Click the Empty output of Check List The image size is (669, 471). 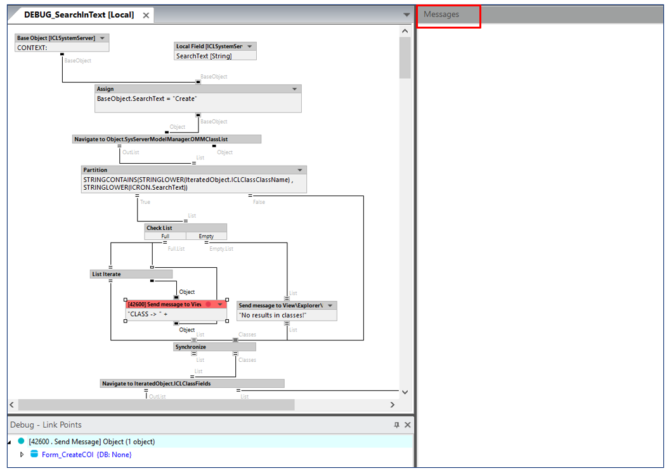tap(206, 236)
